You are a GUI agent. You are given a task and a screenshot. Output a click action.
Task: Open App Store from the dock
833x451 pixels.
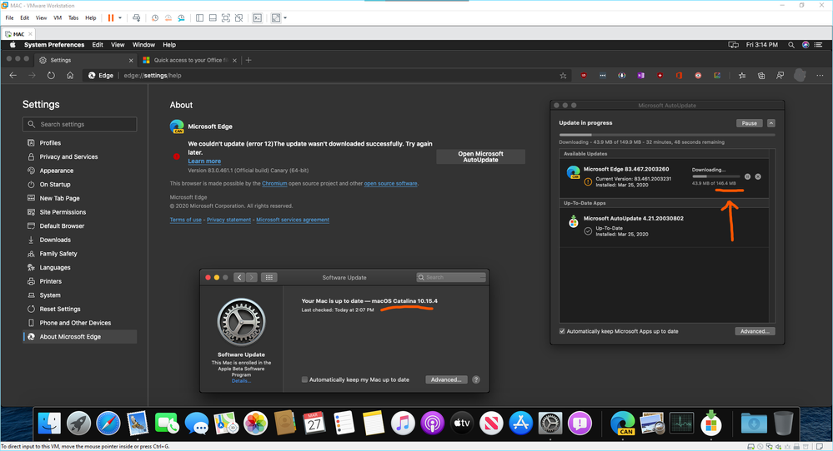click(520, 424)
